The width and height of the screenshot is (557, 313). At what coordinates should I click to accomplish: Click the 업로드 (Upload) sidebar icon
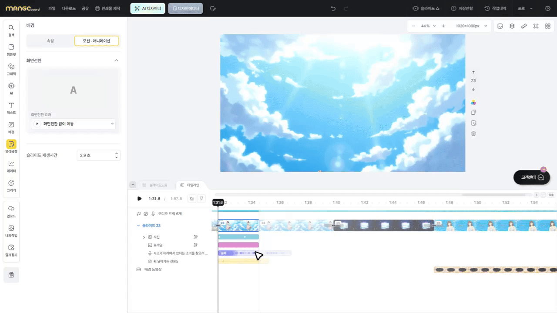(11, 211)
